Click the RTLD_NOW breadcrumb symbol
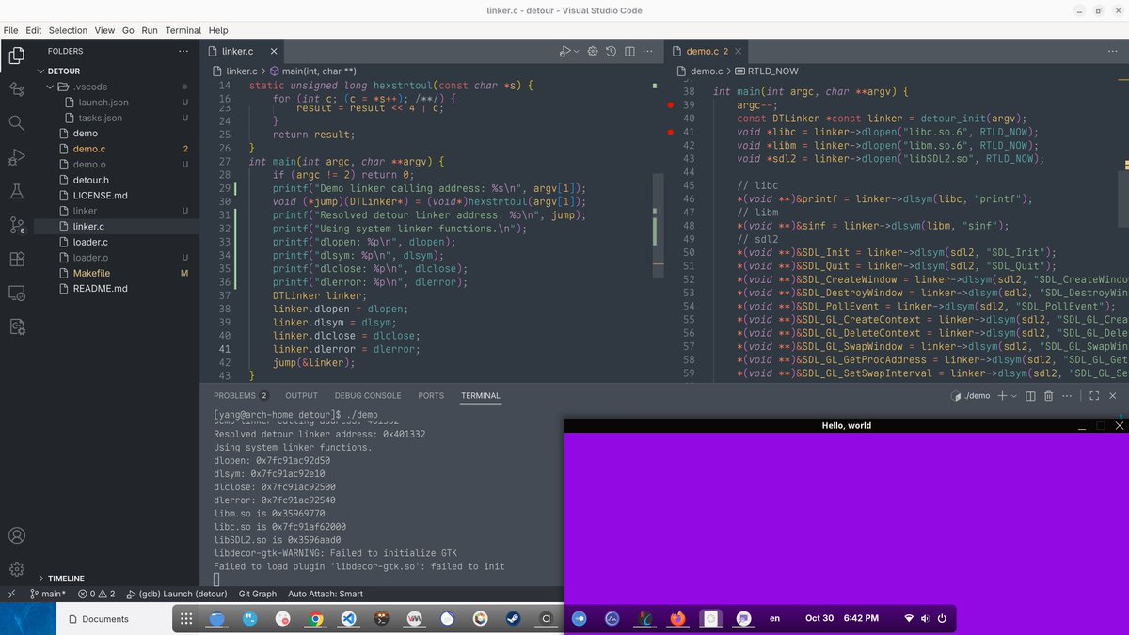The image size is (1129, 635). pyautogui.click(x=767, y=71)
